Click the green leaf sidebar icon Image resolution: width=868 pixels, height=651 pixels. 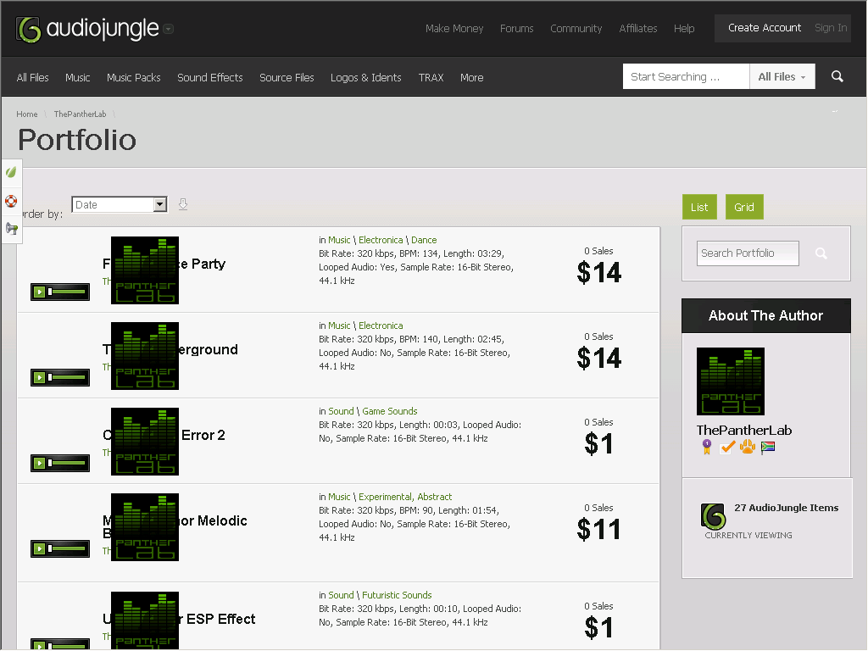11,172
